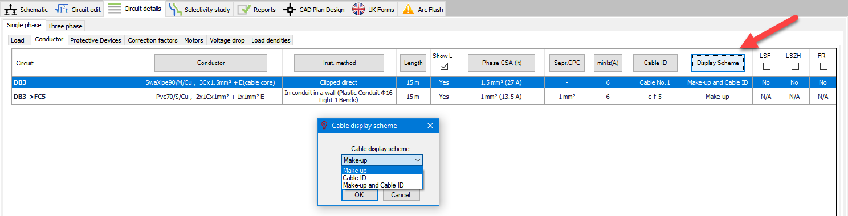Click the Circuit edit tab icon

point(62,10)
